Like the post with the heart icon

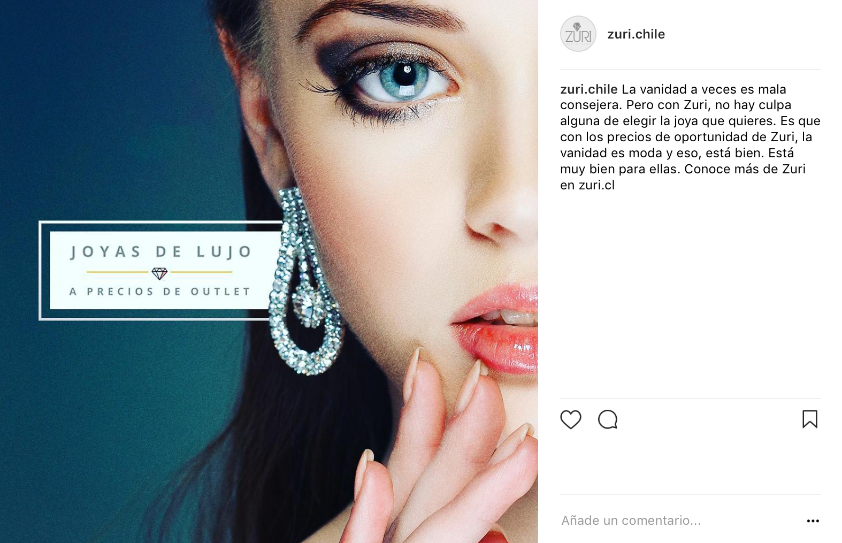point(570,419)
